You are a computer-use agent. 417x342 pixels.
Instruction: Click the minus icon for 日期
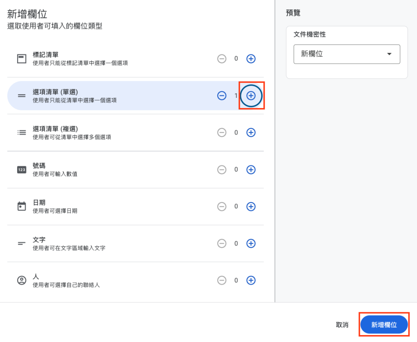[x=222, y=206]
